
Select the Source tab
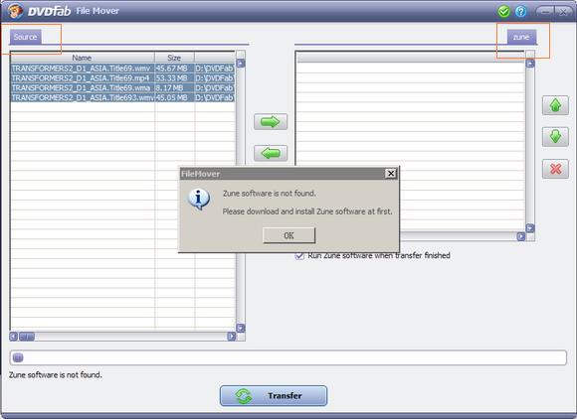(26, 37)
